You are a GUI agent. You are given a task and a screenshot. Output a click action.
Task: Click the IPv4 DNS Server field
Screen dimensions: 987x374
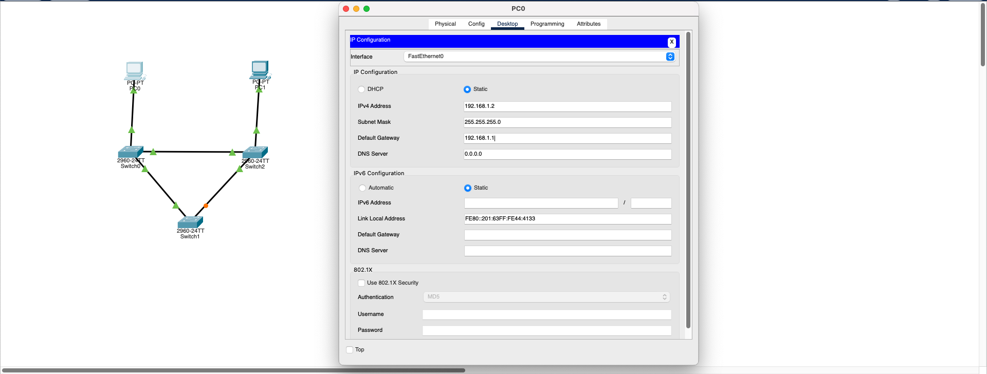pyautogui.click(x=568, y=154)
